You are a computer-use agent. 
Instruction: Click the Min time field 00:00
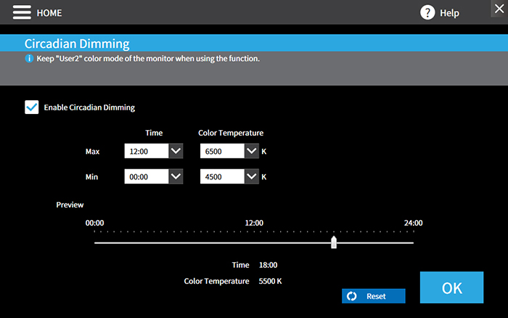pos(147,176)
